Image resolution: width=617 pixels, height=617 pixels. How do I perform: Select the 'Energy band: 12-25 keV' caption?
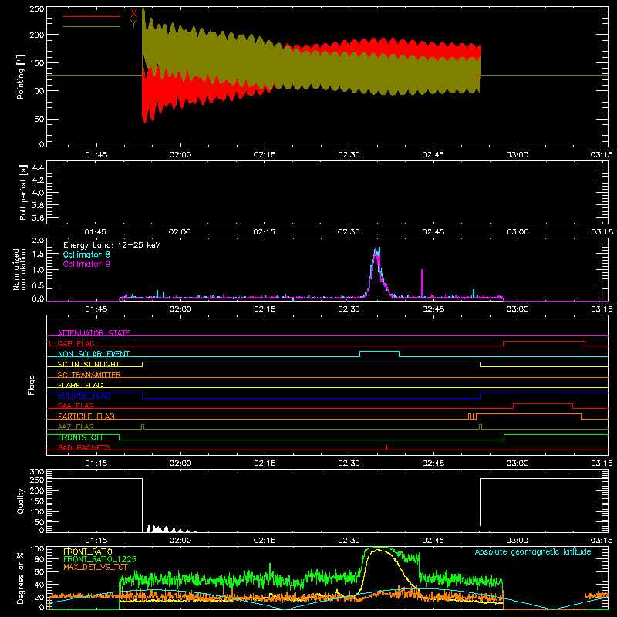(112, 245)
